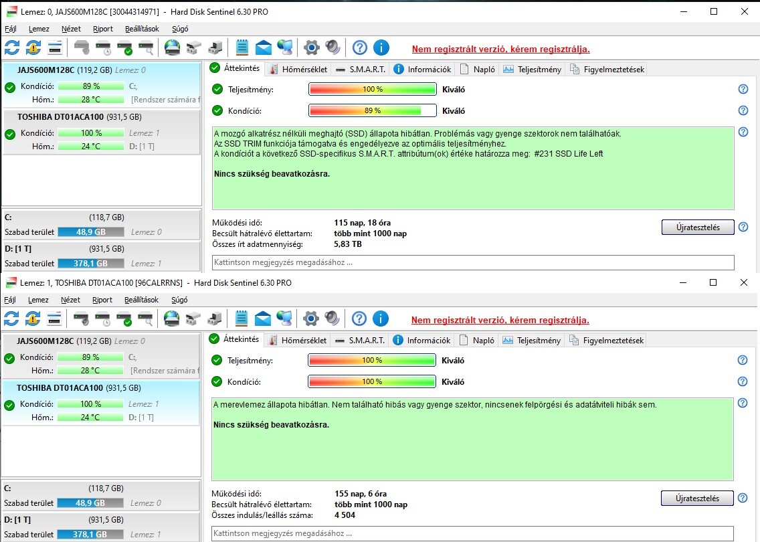This screenshot has height=542, width=760.
Task: Click help icon beside bottom Kondíció 100 % bar
Action: coord(743,381)
